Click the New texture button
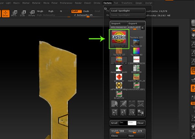The width and height of the screenshot is (195, 139). pyautogui.click(x=136, y=136)
